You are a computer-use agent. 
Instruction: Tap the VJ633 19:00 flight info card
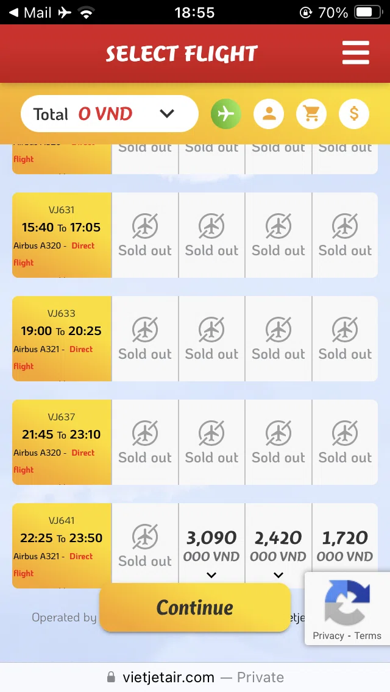click(x=62, y=339)
